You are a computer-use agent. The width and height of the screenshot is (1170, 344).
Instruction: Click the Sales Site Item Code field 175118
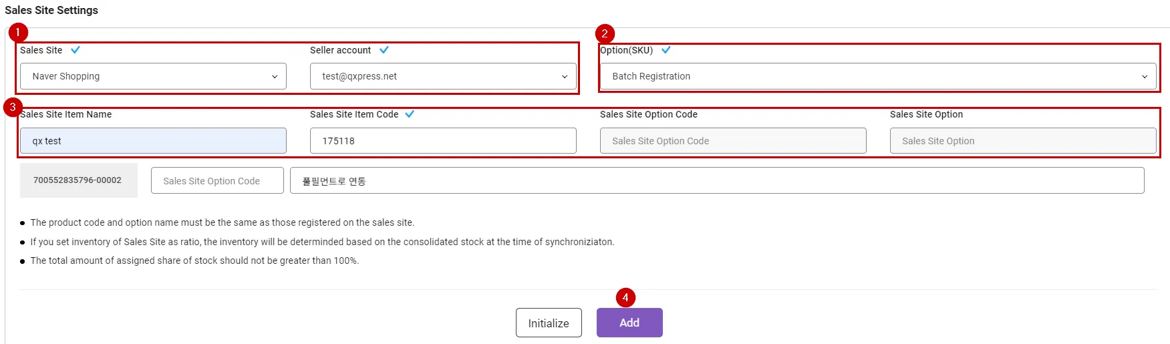(443, 141)
